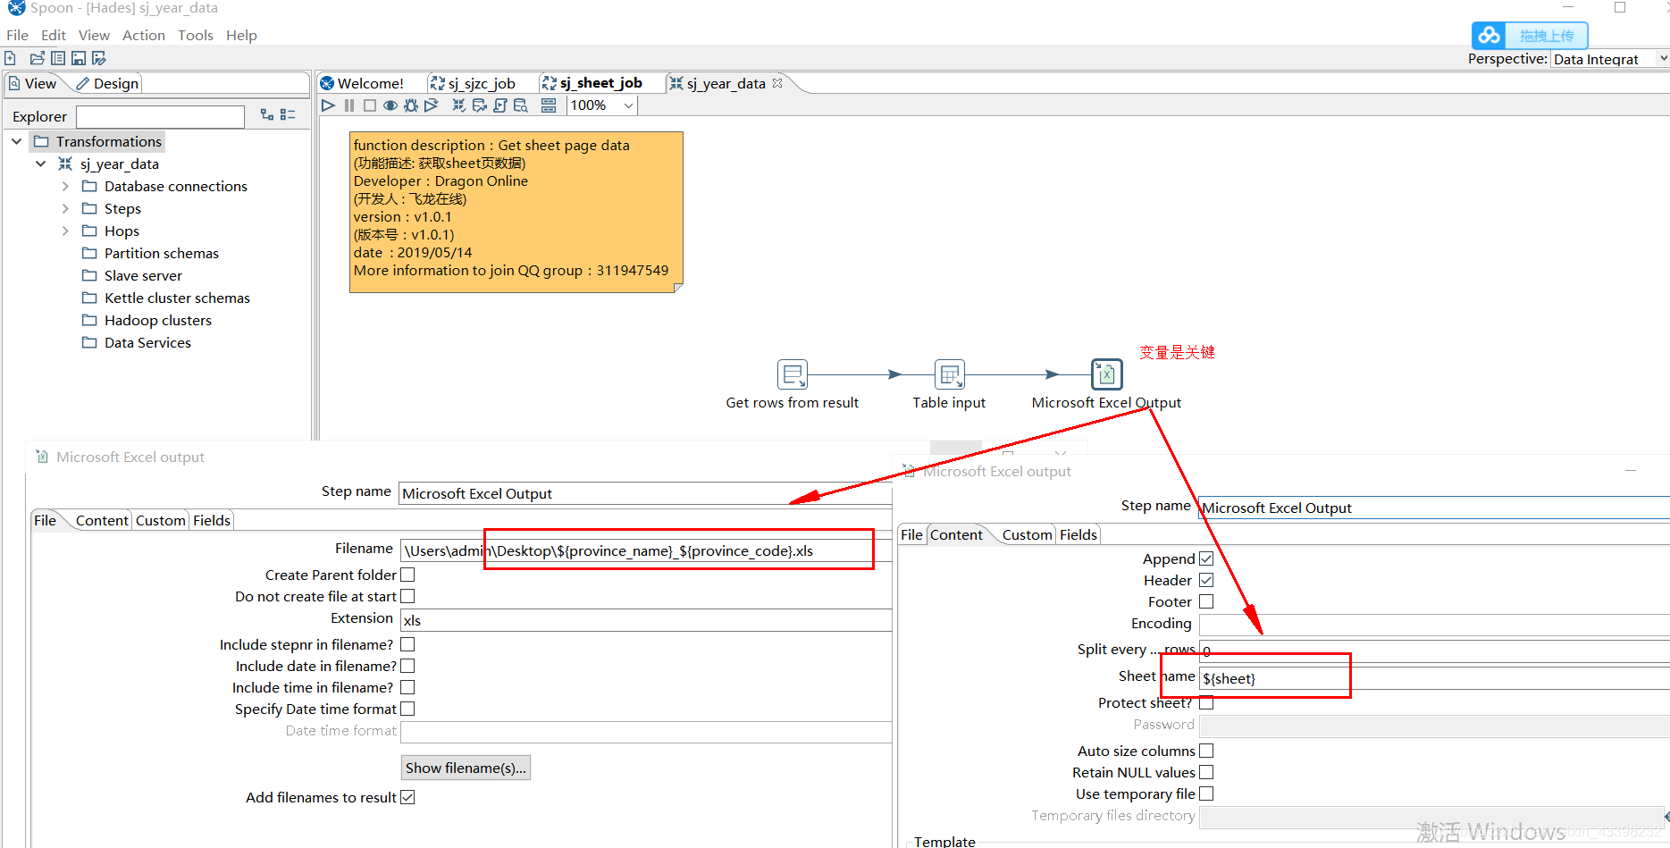This screenshot has width=1670, height=848.
Task: Click the Get SQL icon in canvas toolbar
Action: pos(500,105)
